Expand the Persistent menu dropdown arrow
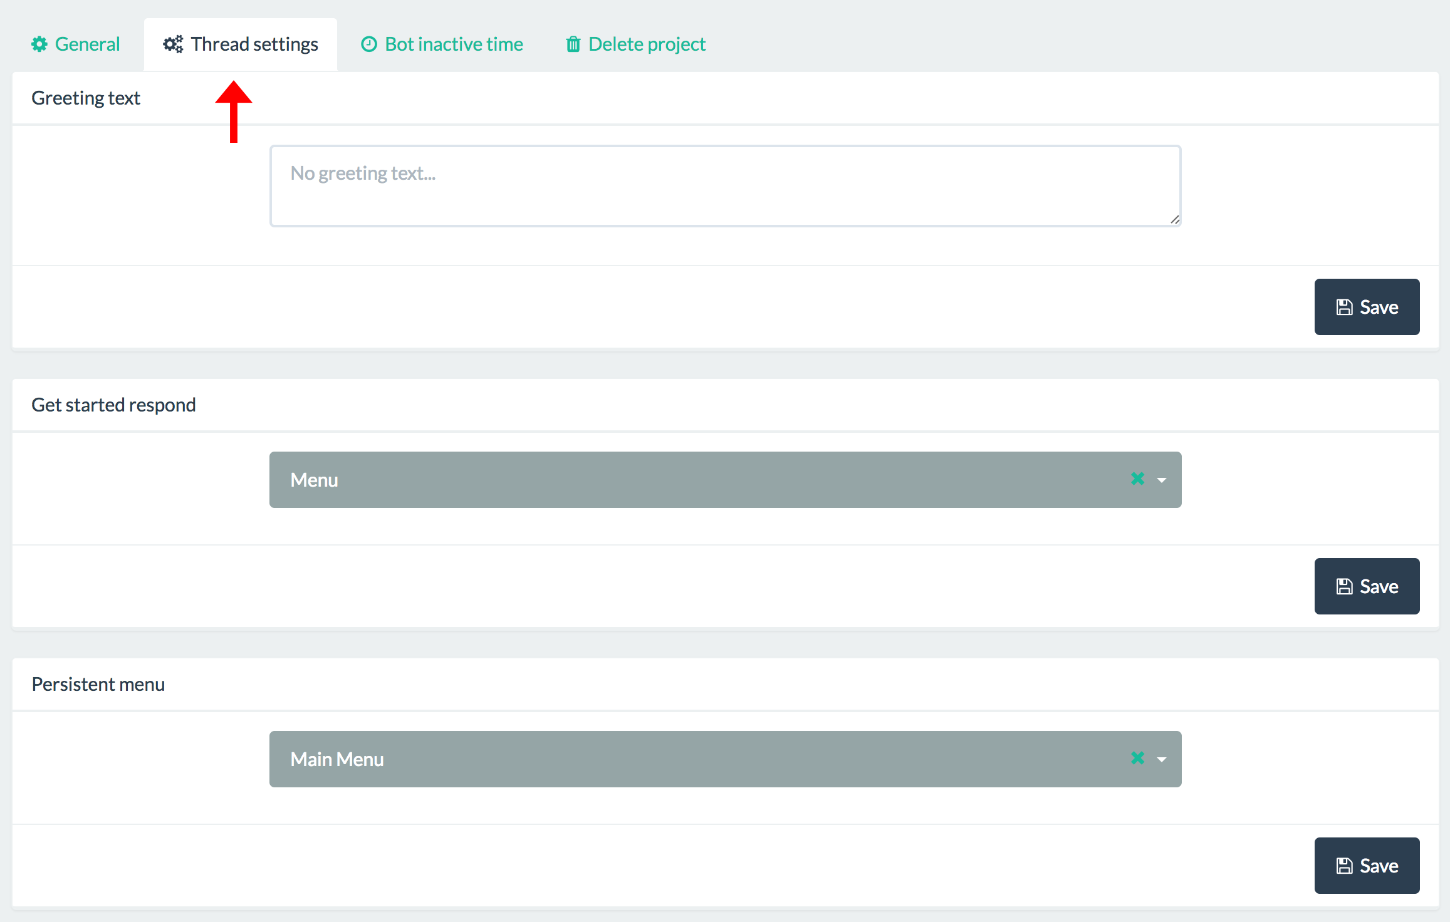The width and height of the screenshot is (1450, 922). click(1162, 760)
